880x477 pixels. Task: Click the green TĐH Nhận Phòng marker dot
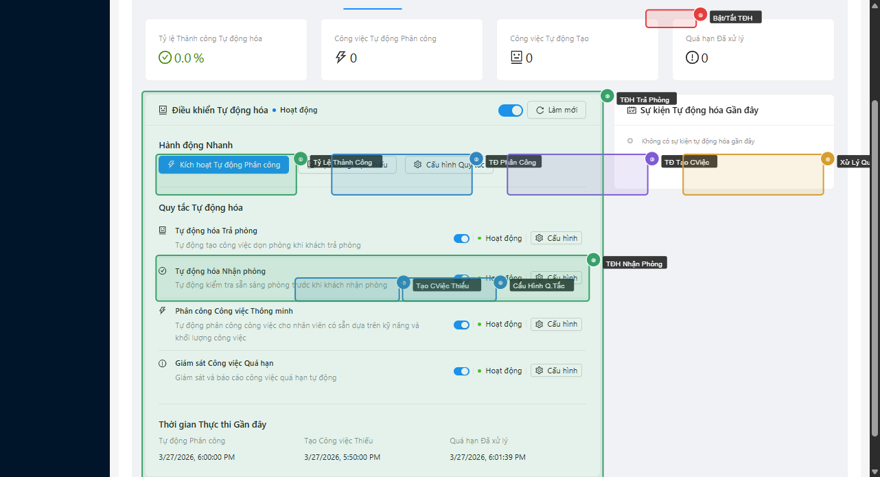(x=593, y=260)
